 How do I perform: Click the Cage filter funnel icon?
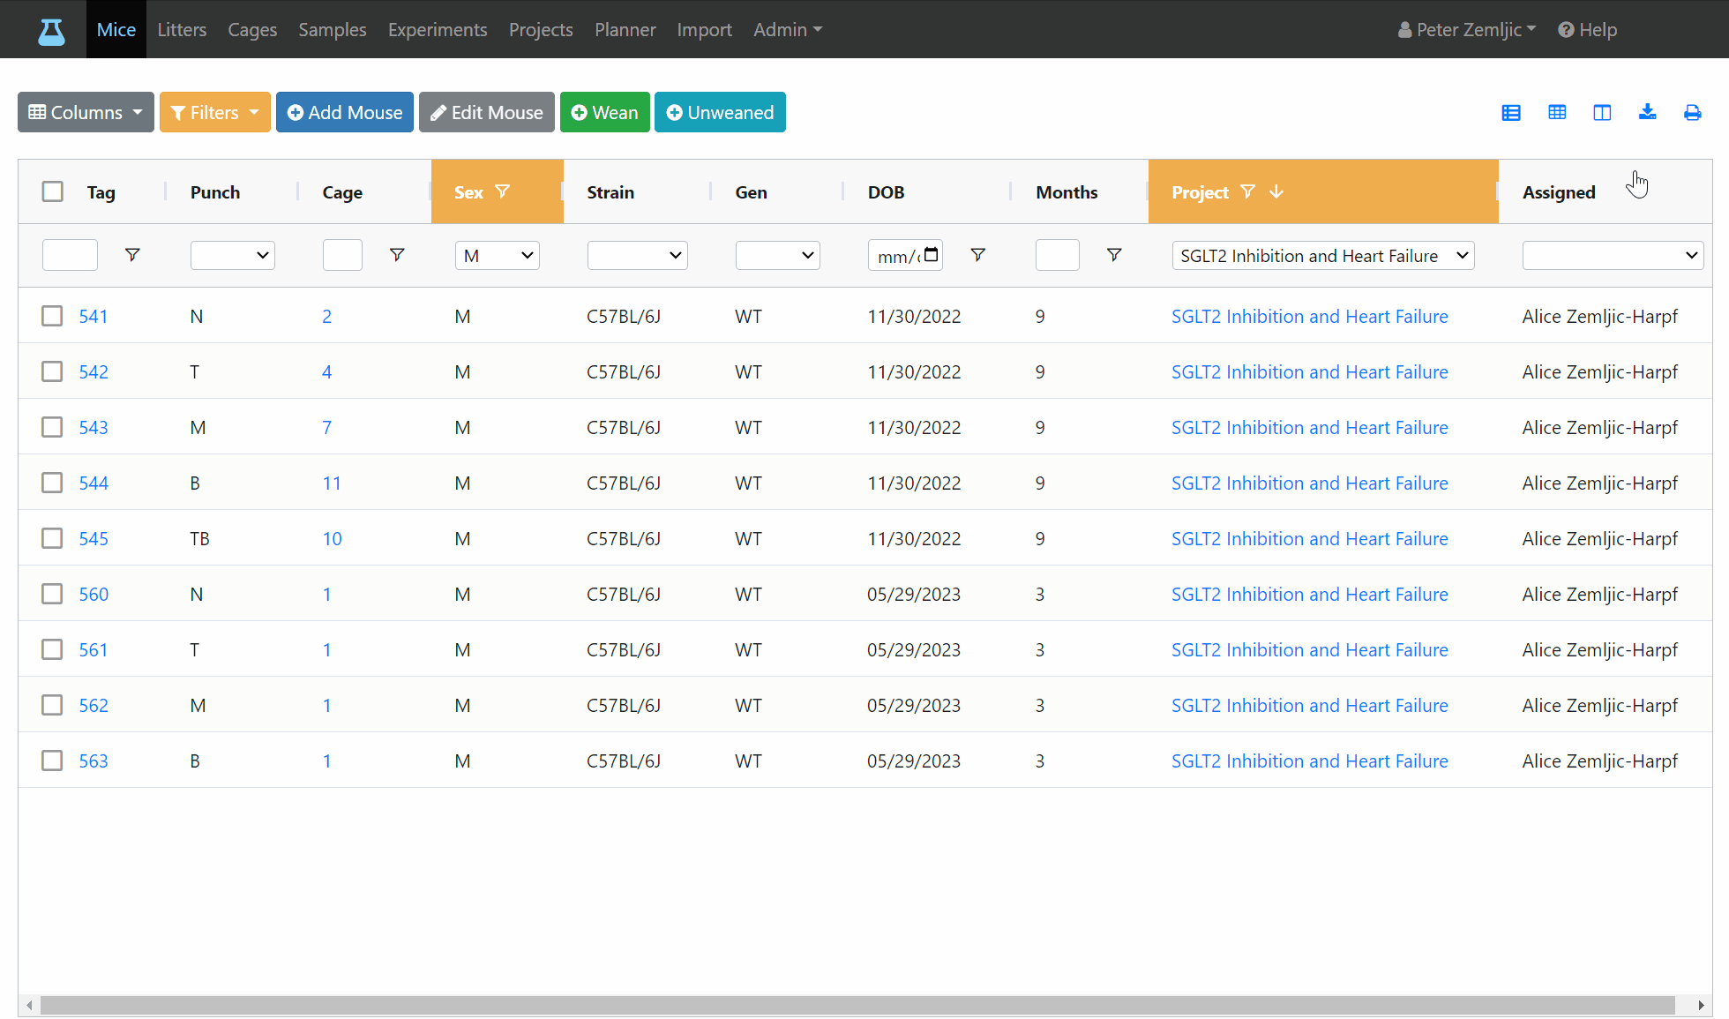click(x=397, y=255)
